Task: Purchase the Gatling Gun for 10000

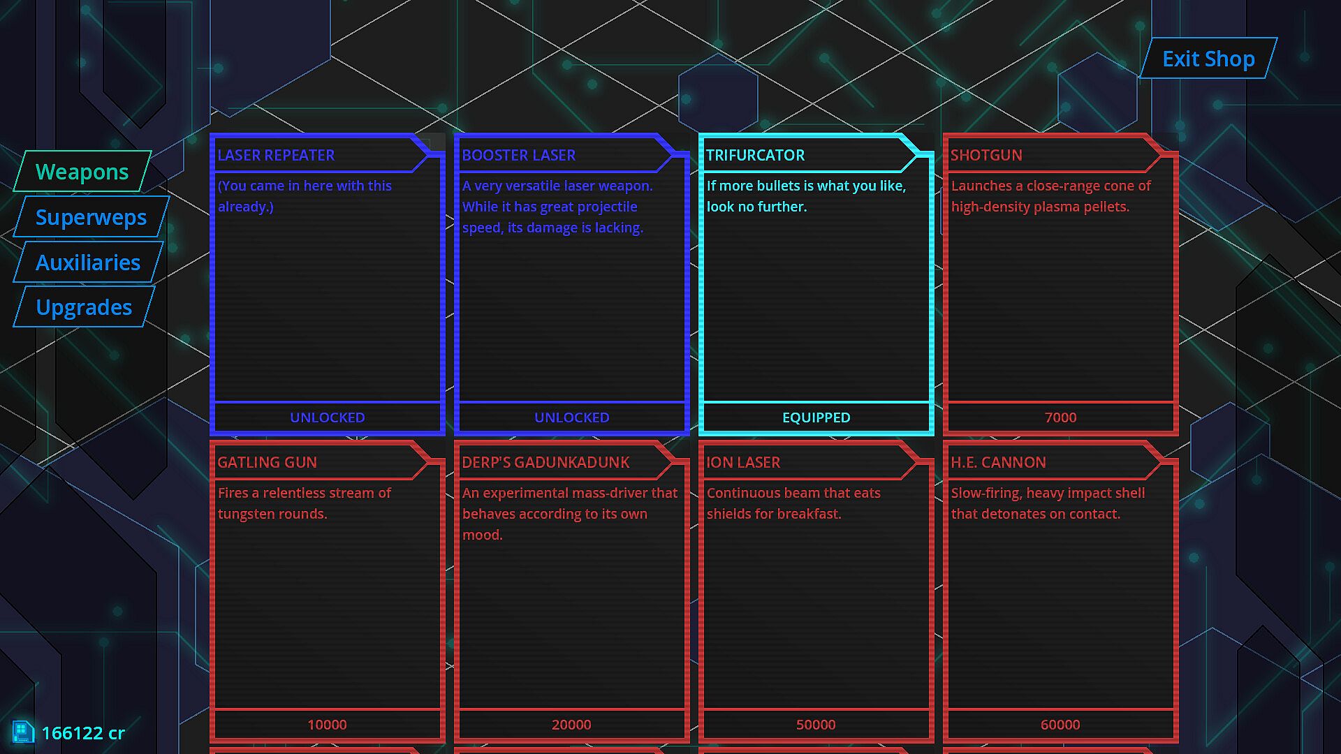Action: [x=327, y=725]
